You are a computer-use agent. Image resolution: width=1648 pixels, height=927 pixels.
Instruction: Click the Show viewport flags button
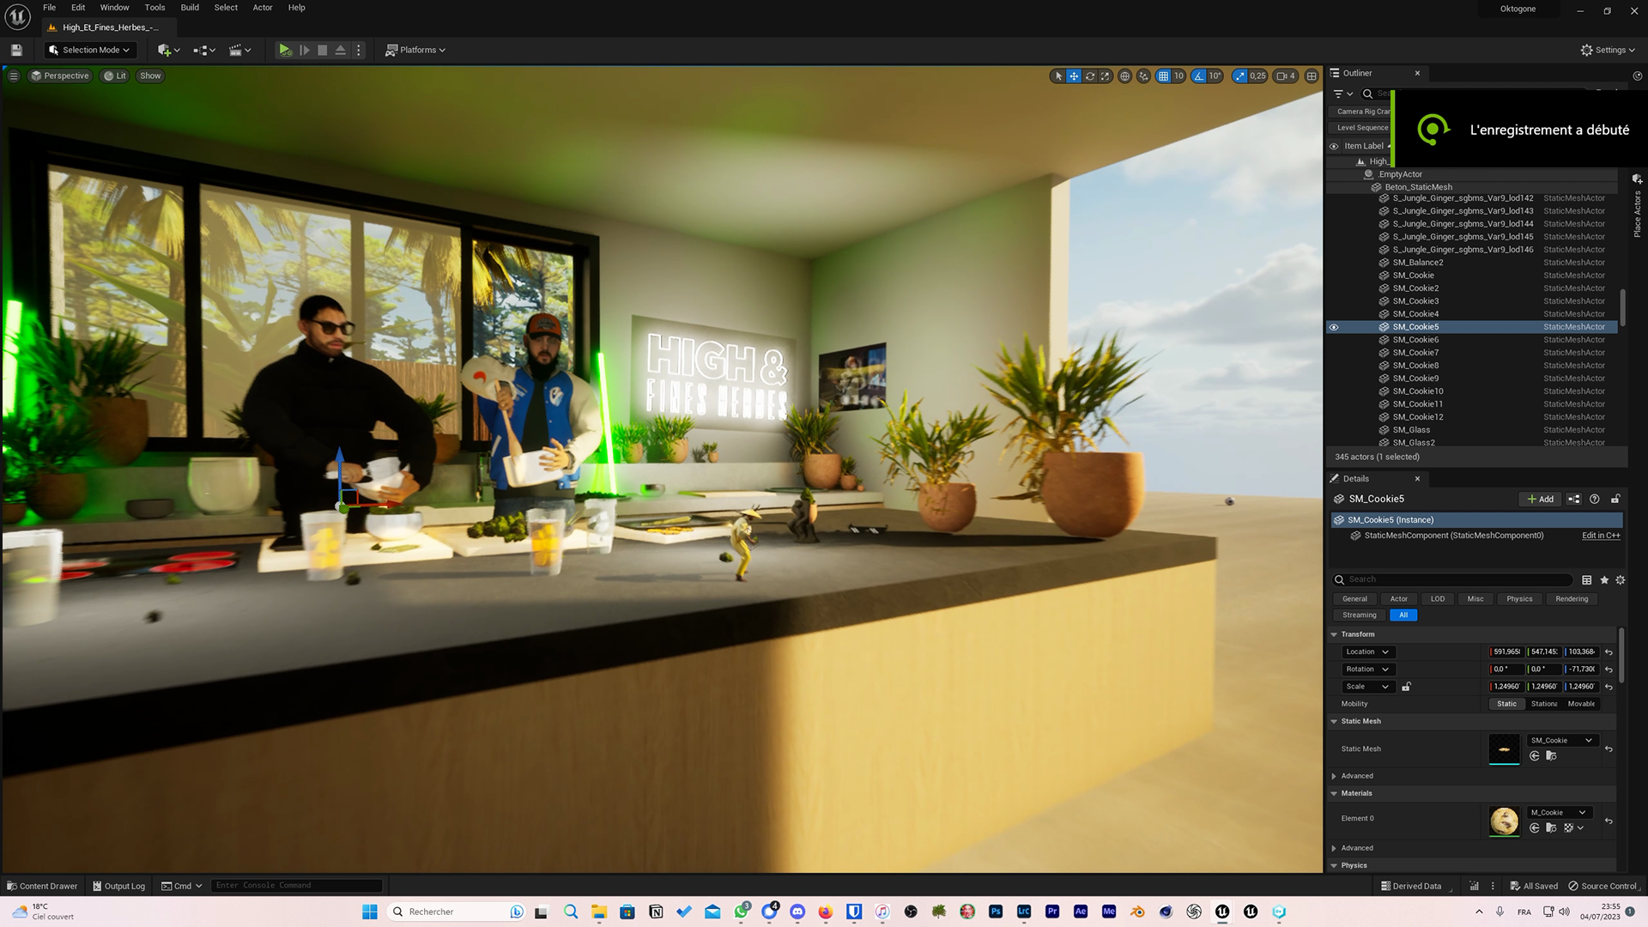(x=150, y=76)
